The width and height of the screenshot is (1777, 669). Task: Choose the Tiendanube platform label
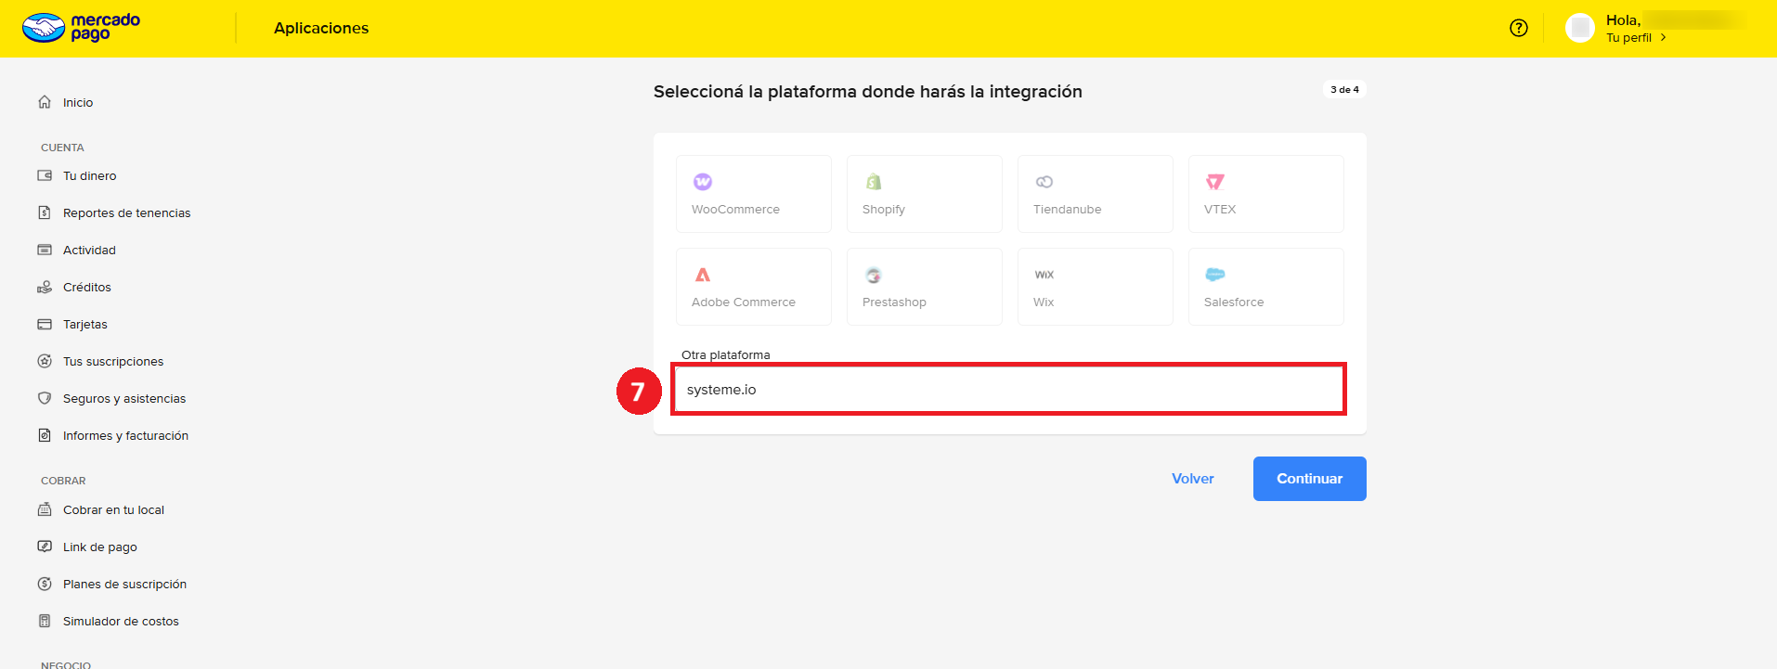coord(1068,210)
